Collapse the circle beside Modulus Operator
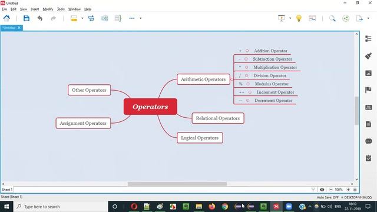Screen dimensions: 377x212 pos(248,84)
